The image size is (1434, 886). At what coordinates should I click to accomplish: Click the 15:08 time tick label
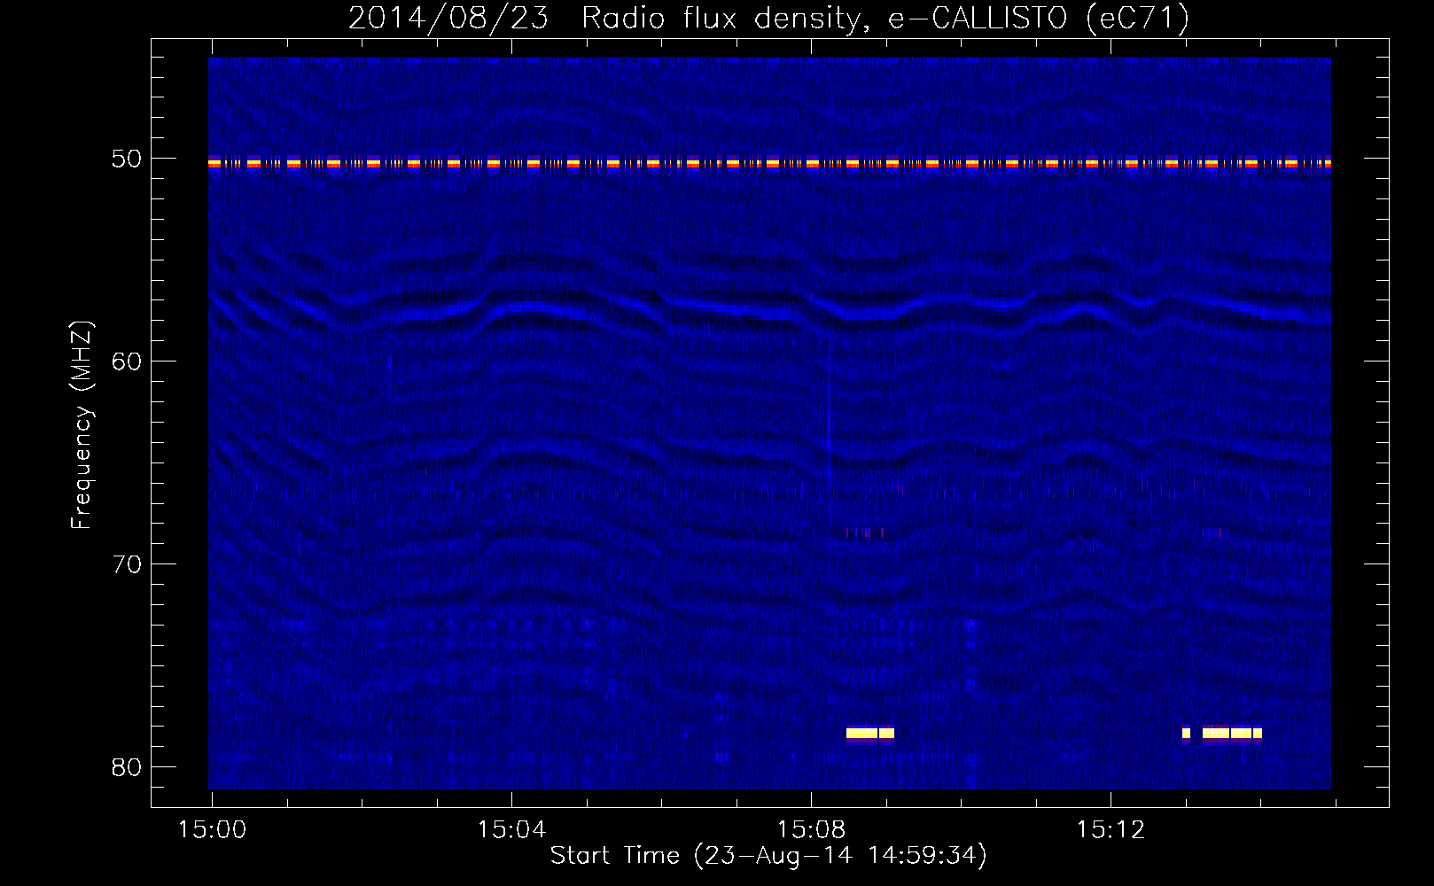point(811,830)
